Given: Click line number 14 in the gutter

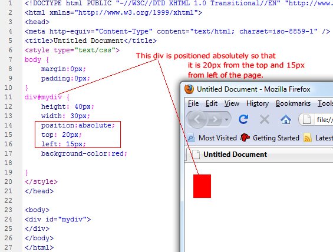Looking at the screenshot, I should (8, 125).
